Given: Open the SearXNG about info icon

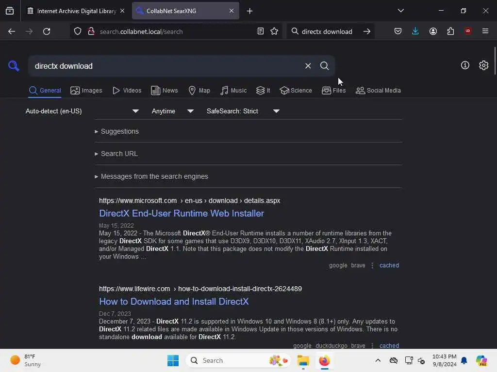Looking at the screenshot, I should [465, 65].
